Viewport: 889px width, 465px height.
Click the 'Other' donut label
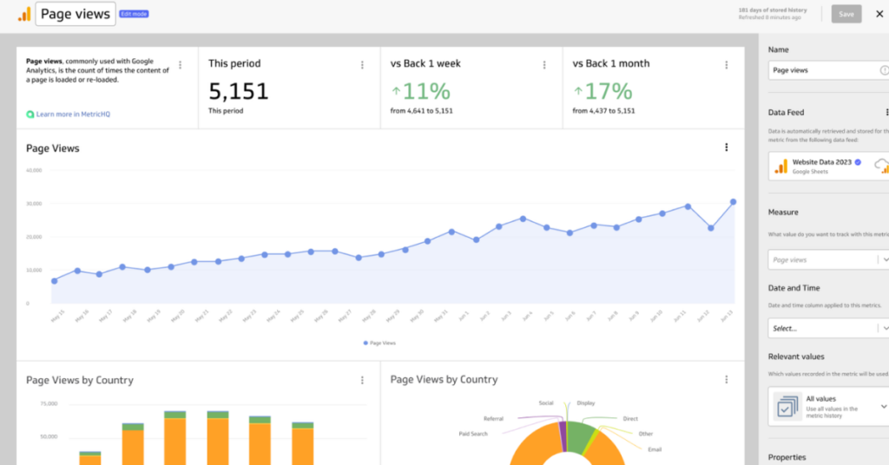point(646,434)
